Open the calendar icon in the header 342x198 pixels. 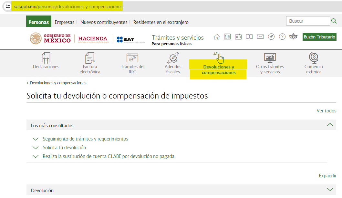pyautogui.click(x=238, y=37)
